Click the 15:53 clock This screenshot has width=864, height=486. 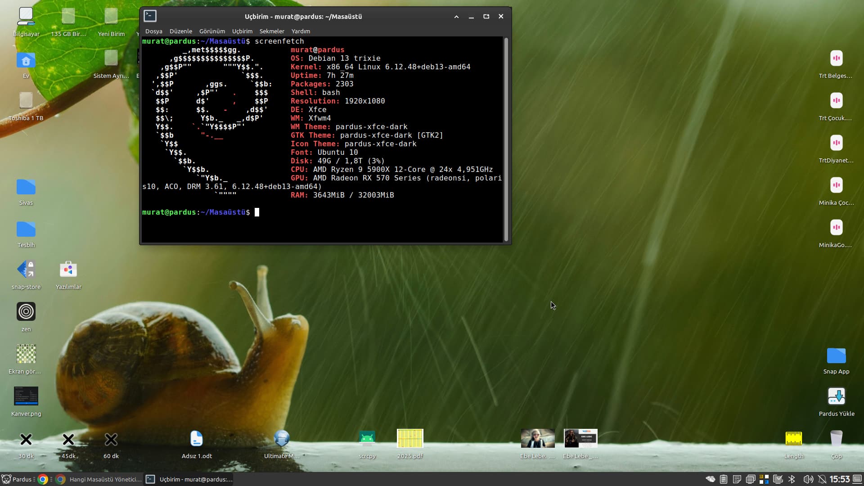(x=839, y=479)
